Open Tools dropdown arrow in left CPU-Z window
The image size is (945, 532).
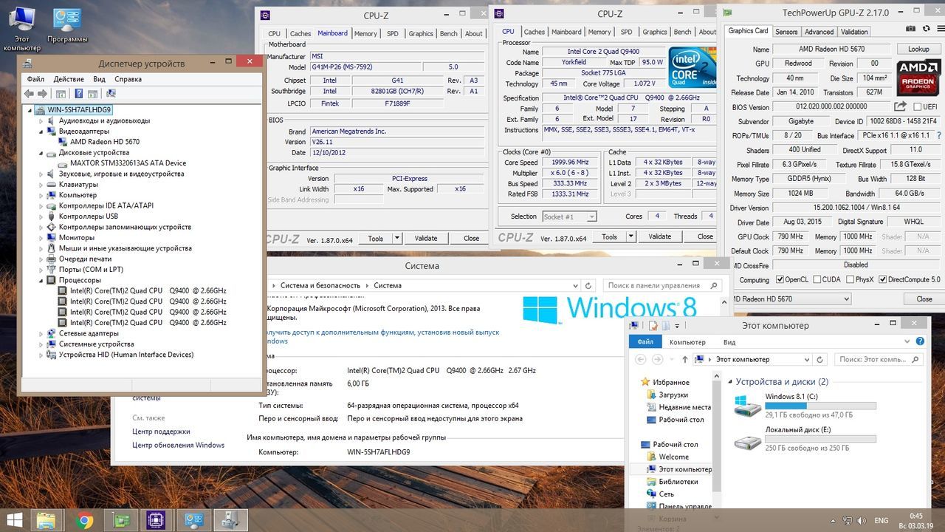tap(397, 238)
